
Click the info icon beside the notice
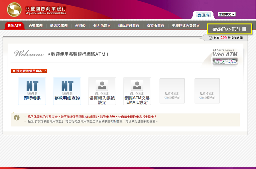(17, 118)
